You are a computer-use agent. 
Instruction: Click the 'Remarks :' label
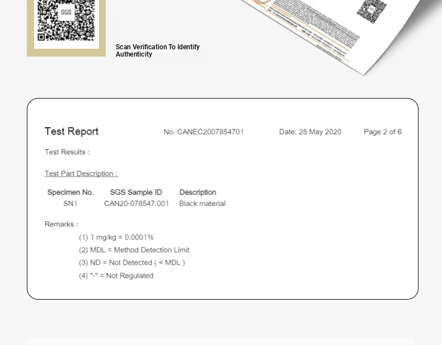(62, 225)
